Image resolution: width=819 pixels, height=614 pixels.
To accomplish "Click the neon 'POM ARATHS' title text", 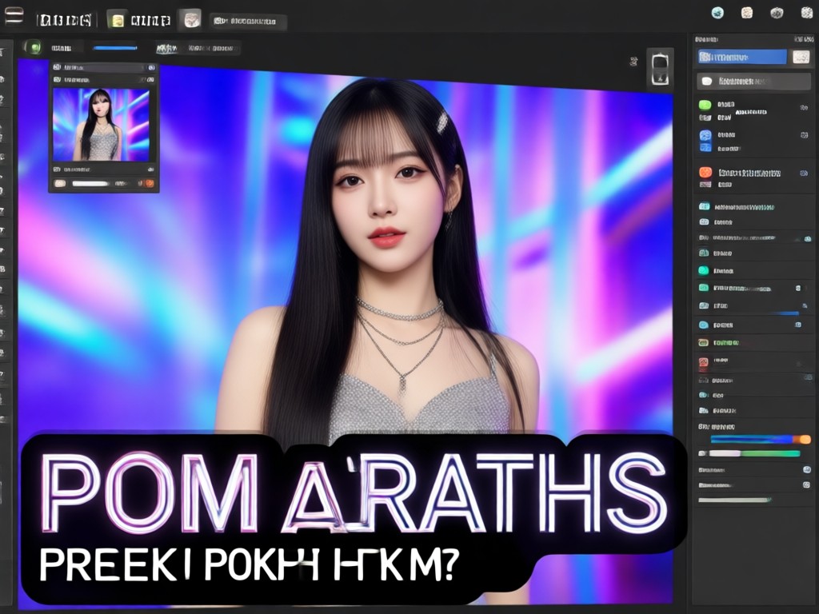I will (x=354, y=492).
